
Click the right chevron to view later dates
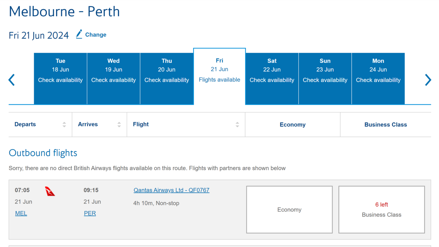pos(428,80)
